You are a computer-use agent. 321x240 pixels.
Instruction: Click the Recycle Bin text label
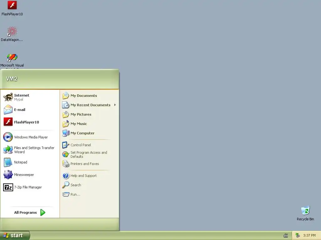click(x=305, y=219)
